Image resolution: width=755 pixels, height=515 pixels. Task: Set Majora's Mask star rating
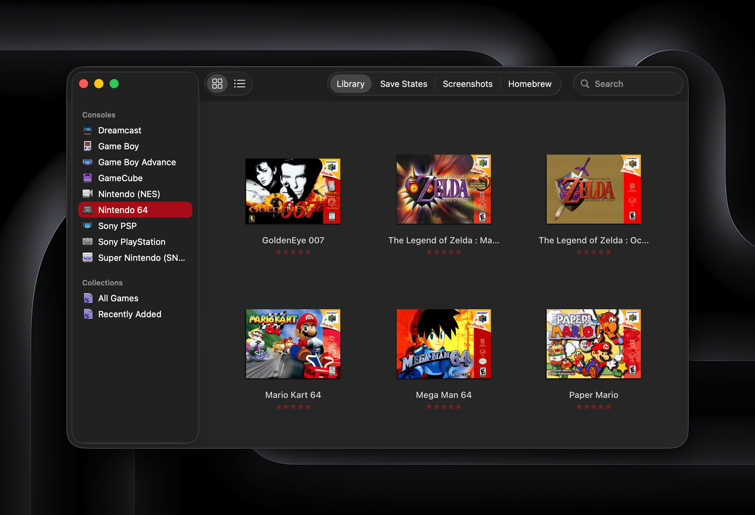(x=444, y=252)
